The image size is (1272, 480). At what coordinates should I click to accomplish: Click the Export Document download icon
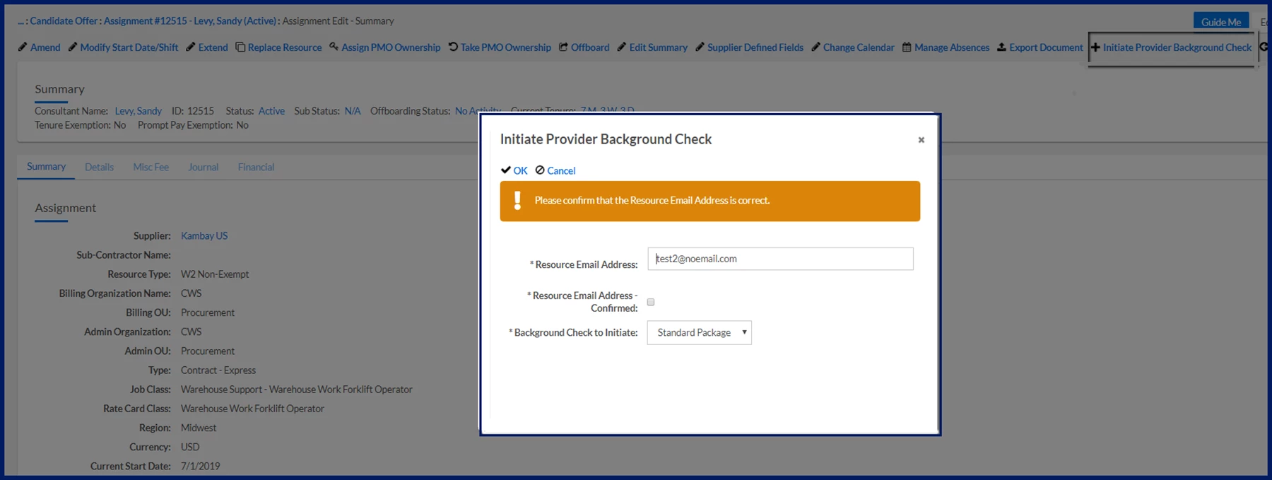(1001, 47)
